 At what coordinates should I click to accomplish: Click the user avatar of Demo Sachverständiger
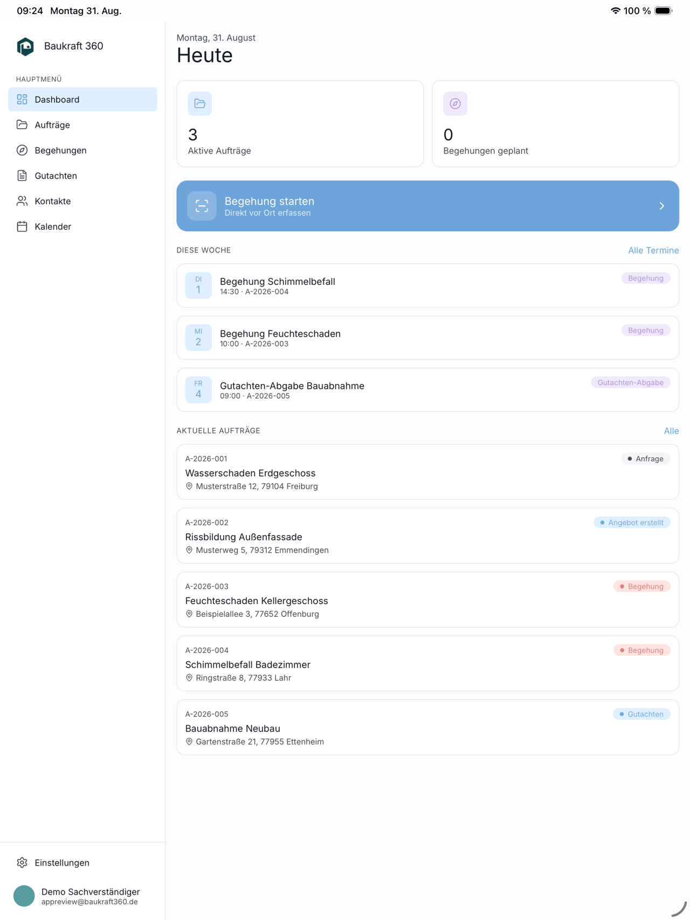click(x=24, y=896)
